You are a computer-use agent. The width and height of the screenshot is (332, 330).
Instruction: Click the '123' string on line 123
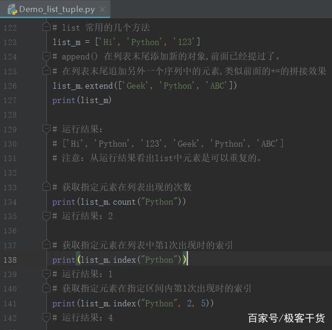coord(184,42)
